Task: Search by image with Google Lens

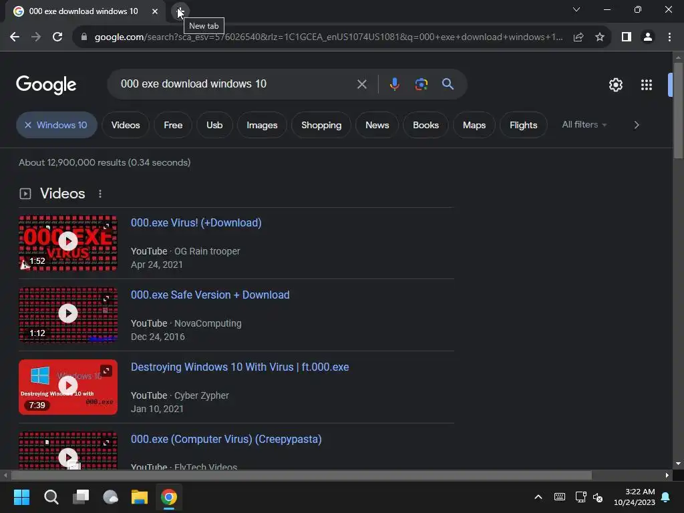Action: [x=421, y=84]
